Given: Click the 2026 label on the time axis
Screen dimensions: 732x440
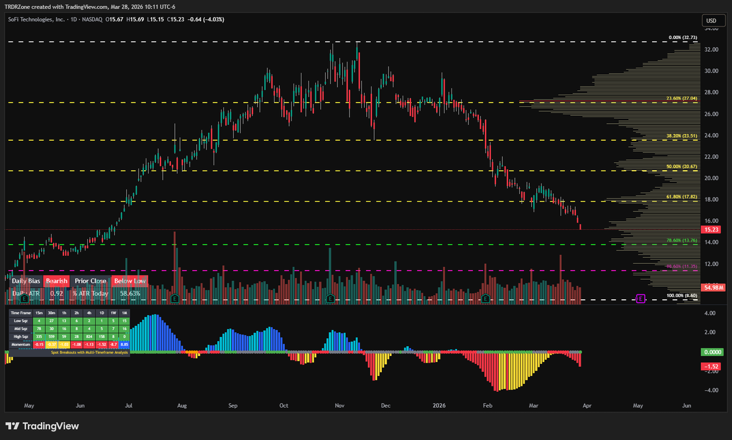Looking at the screenshot, I should pos(439,405).
